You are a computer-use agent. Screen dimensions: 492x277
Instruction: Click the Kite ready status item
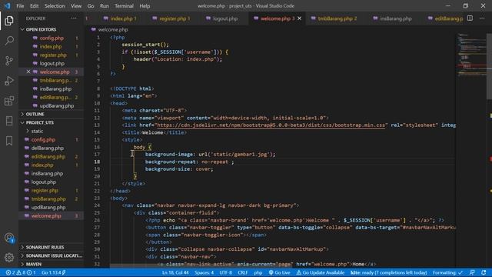(388, 272)
